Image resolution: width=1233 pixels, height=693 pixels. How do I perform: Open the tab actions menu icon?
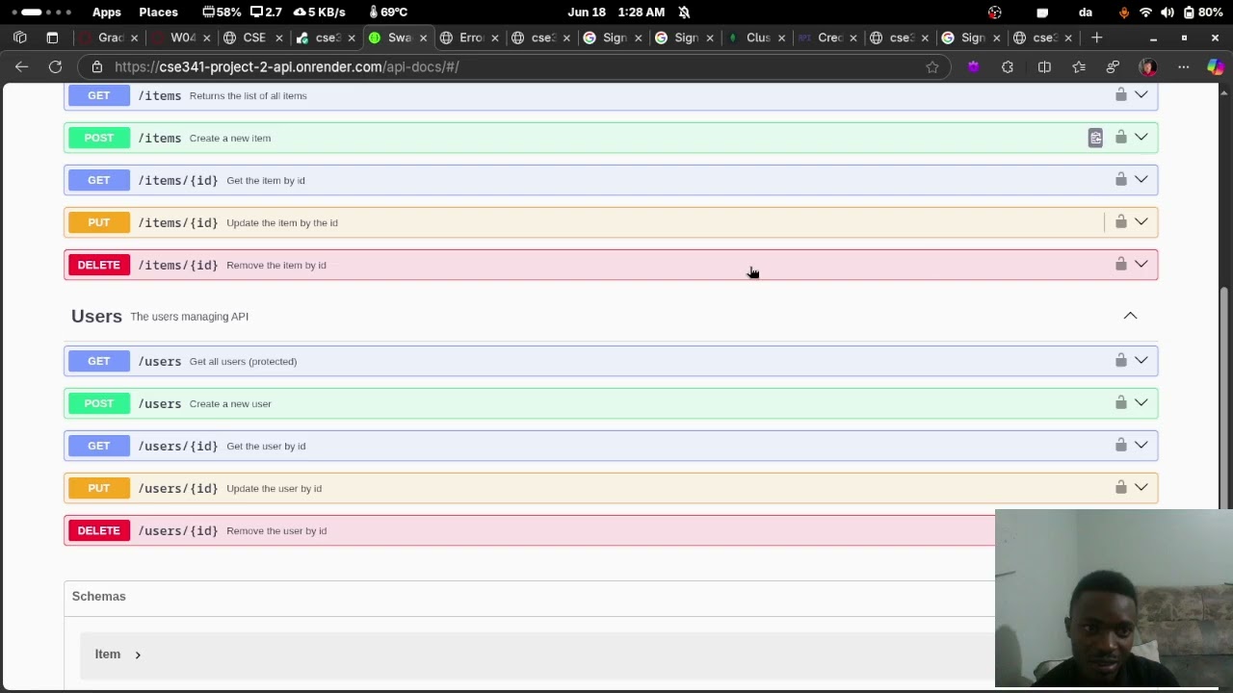pos(52,38)
